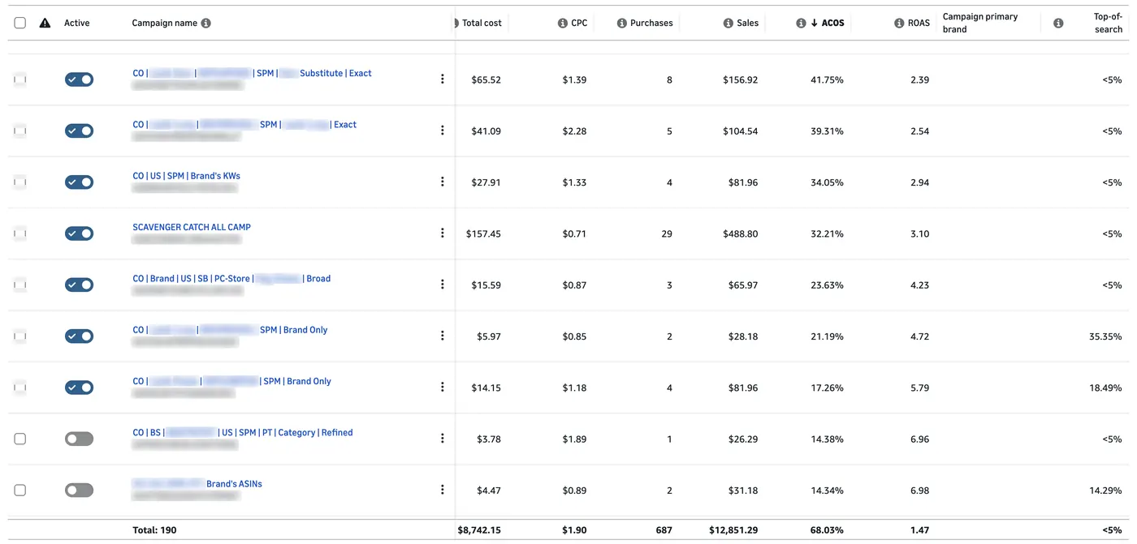
Task: Click info icon beside CPC header
Action: (x=563, y=23)
